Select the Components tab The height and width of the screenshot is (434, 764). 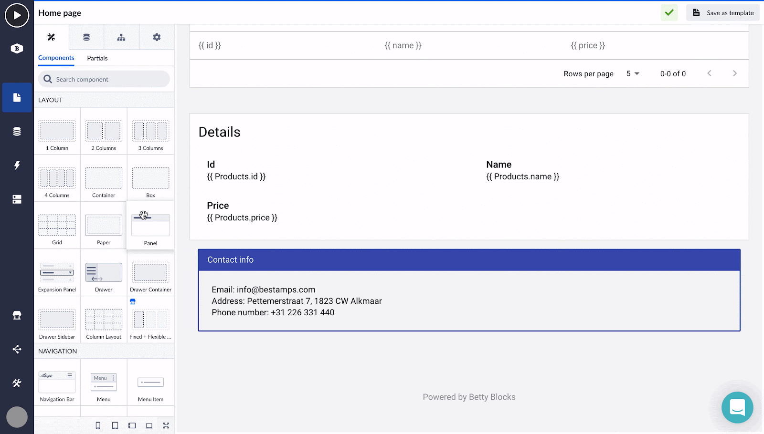click(56, 58)
